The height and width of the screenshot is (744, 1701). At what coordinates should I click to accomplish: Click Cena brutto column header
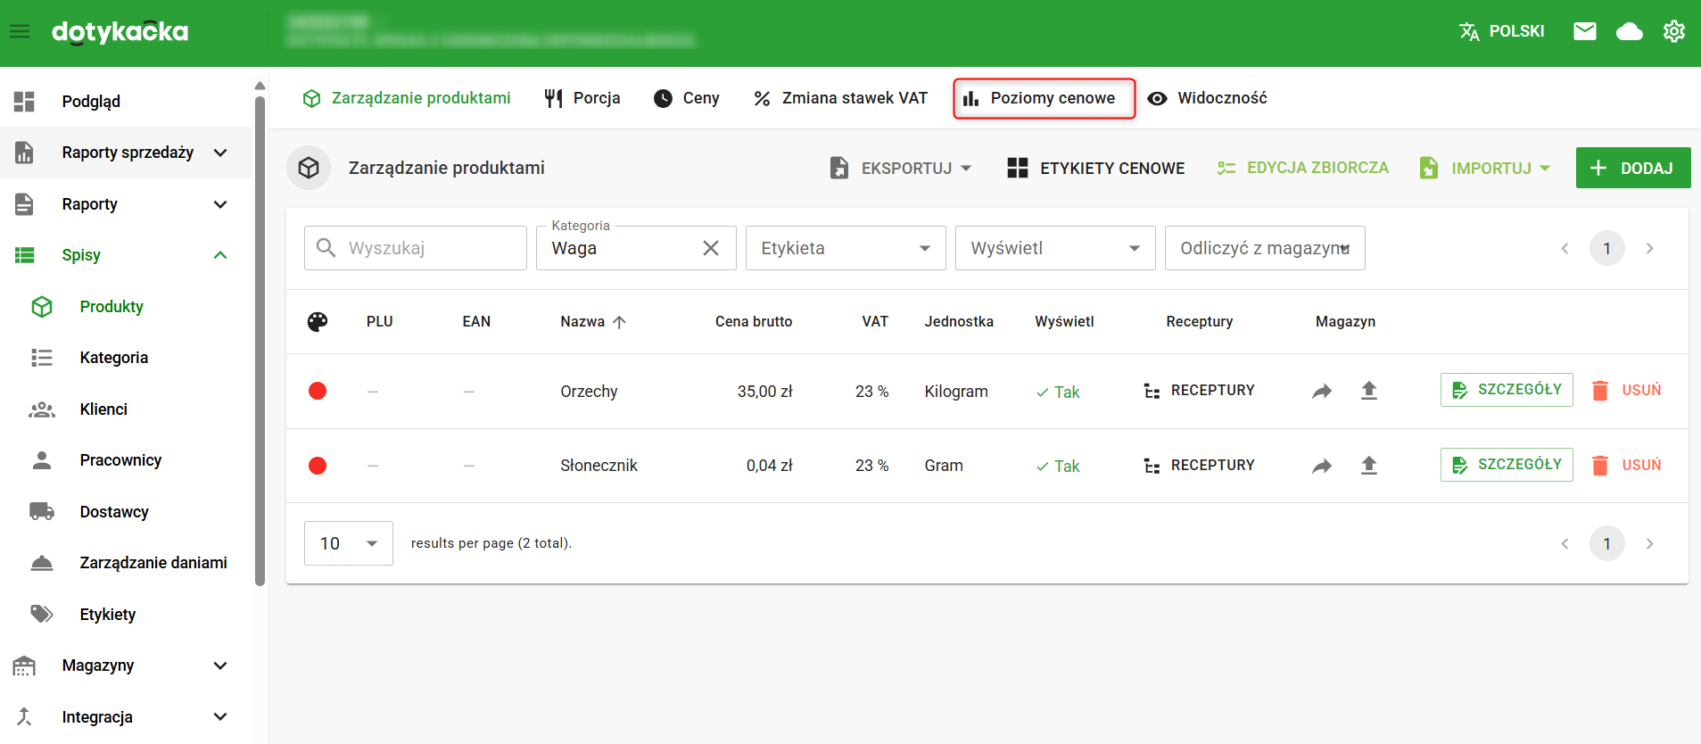point(754,322)
